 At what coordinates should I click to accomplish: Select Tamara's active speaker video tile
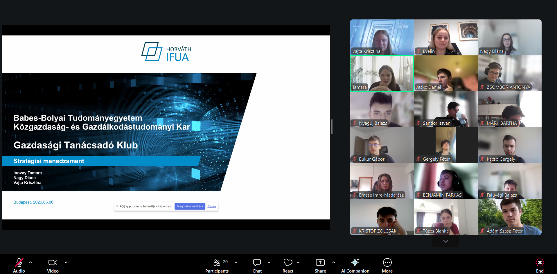point(382,73)
